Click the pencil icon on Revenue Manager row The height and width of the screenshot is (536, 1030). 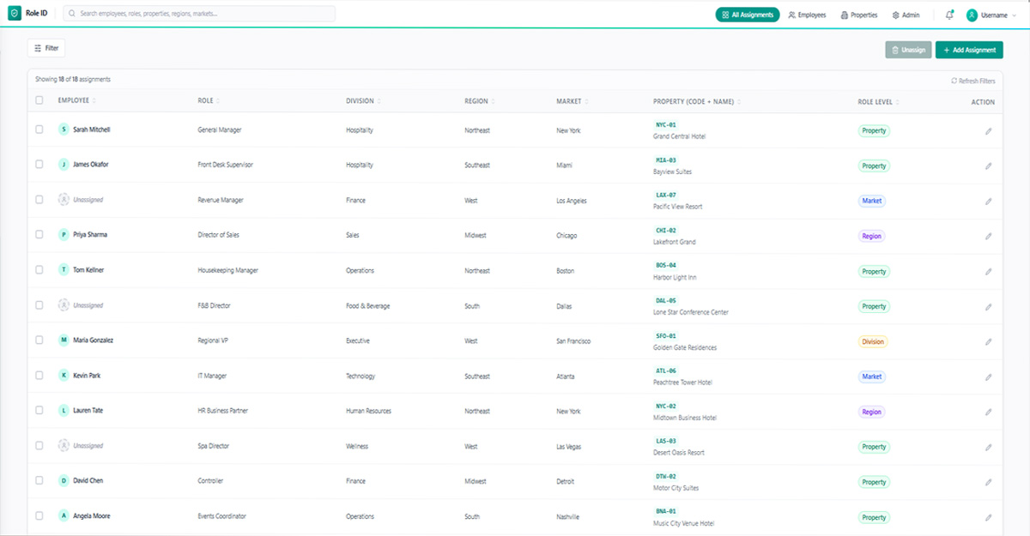pyautogui.click(x=988, y=202)
